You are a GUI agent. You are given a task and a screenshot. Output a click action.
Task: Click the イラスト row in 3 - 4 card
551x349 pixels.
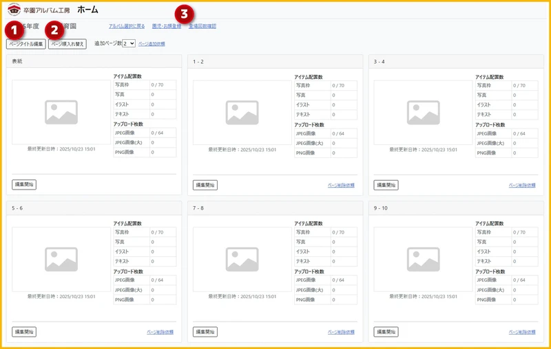click(507, 105)
